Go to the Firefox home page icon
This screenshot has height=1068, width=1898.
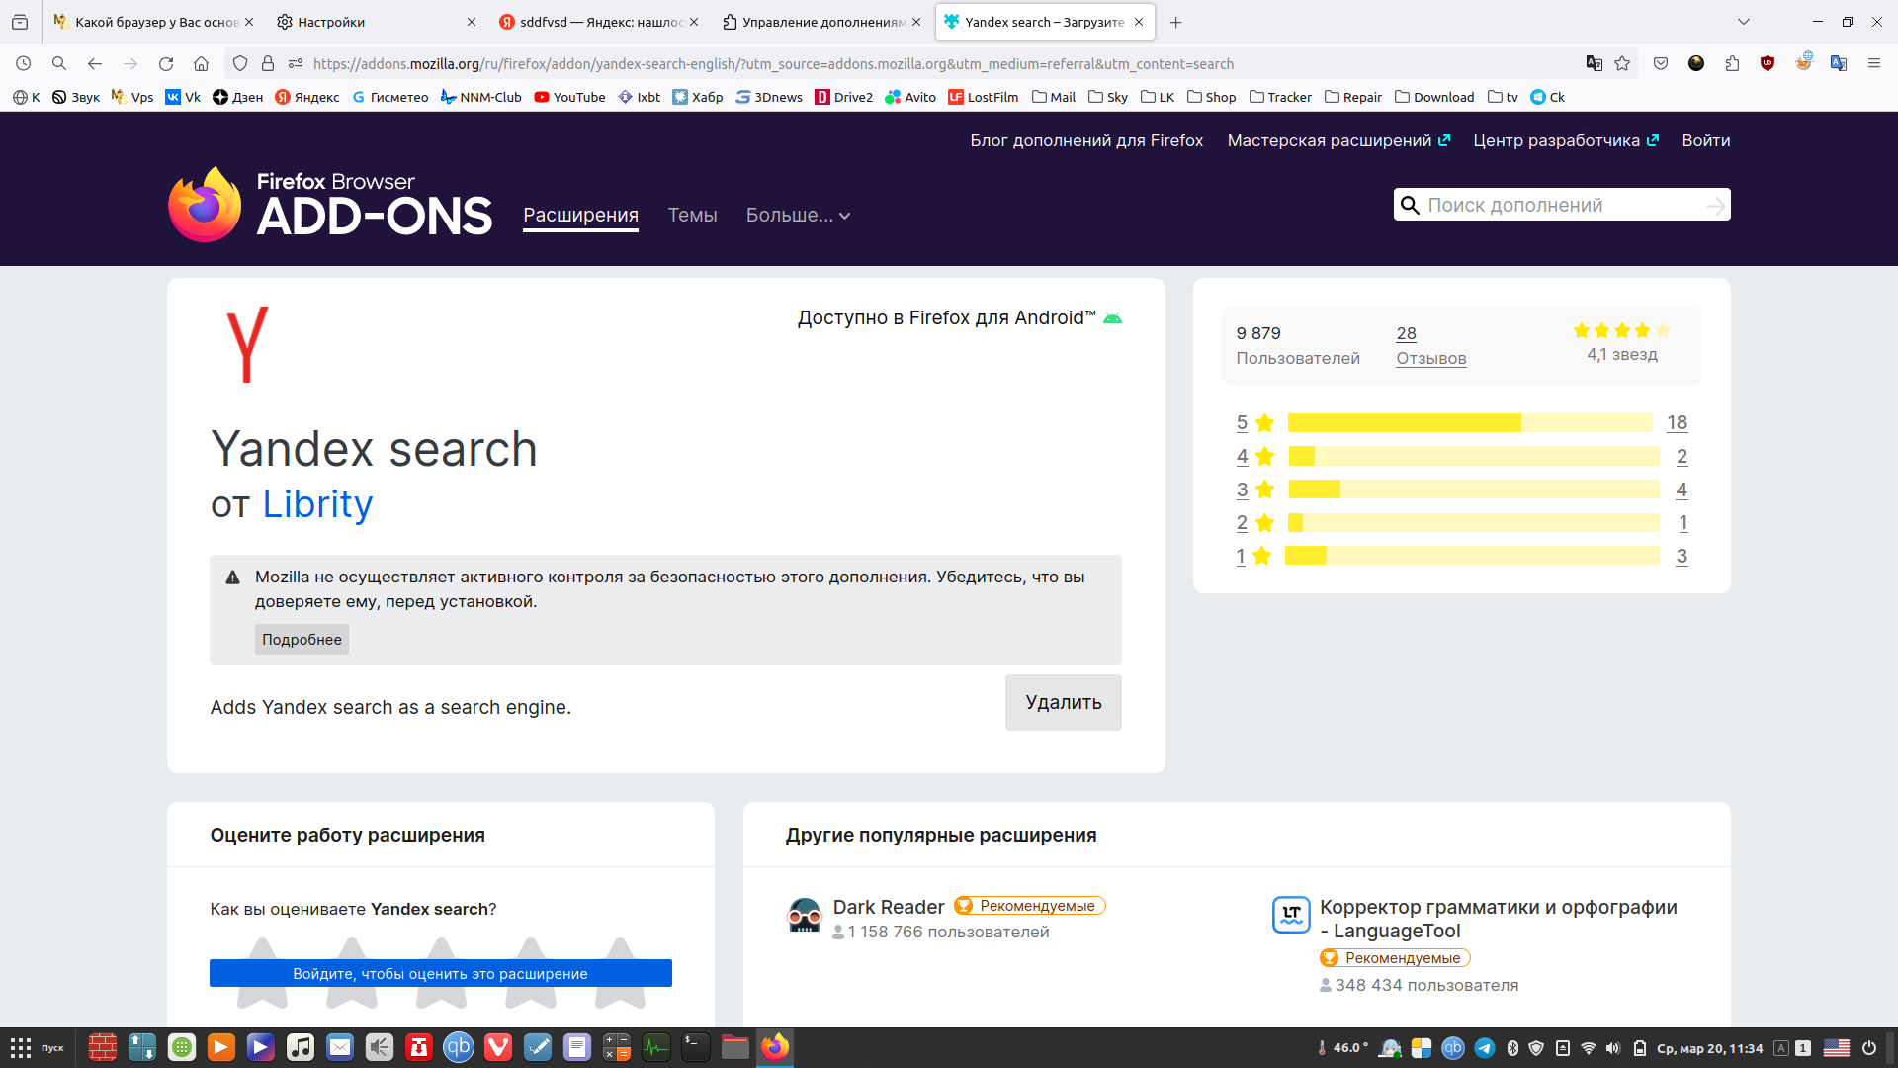pyautogui.click(x=201, y=63)
